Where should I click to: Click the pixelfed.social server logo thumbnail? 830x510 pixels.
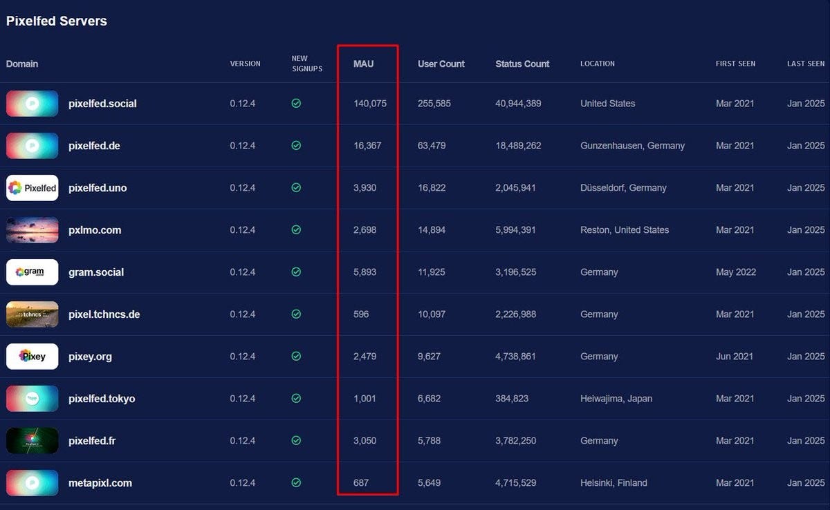pos(33,104)
